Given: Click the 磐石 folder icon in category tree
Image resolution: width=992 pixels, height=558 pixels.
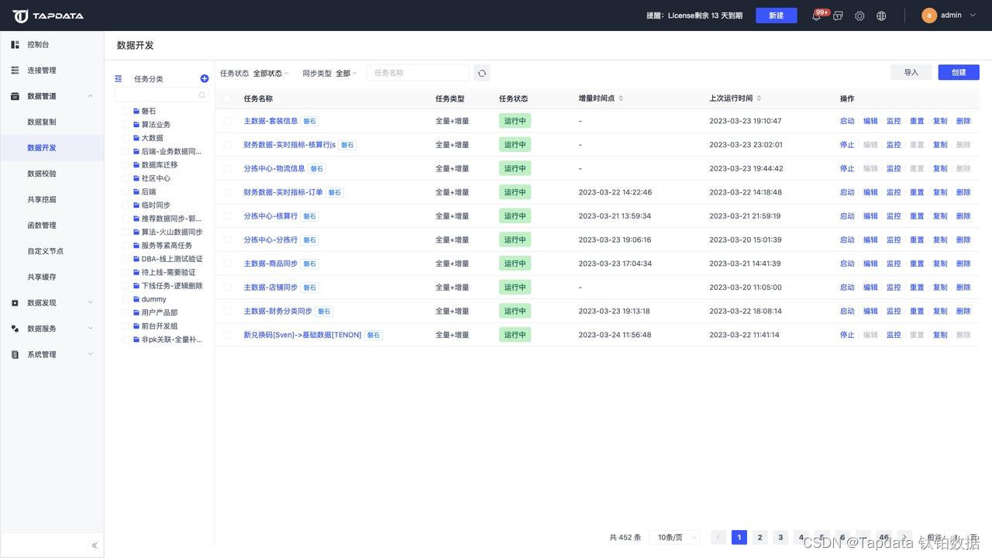Looking at the screenshot, I should tap(136, 111).
